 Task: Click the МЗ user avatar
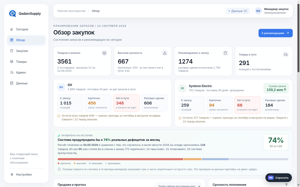tap(258, 11)
